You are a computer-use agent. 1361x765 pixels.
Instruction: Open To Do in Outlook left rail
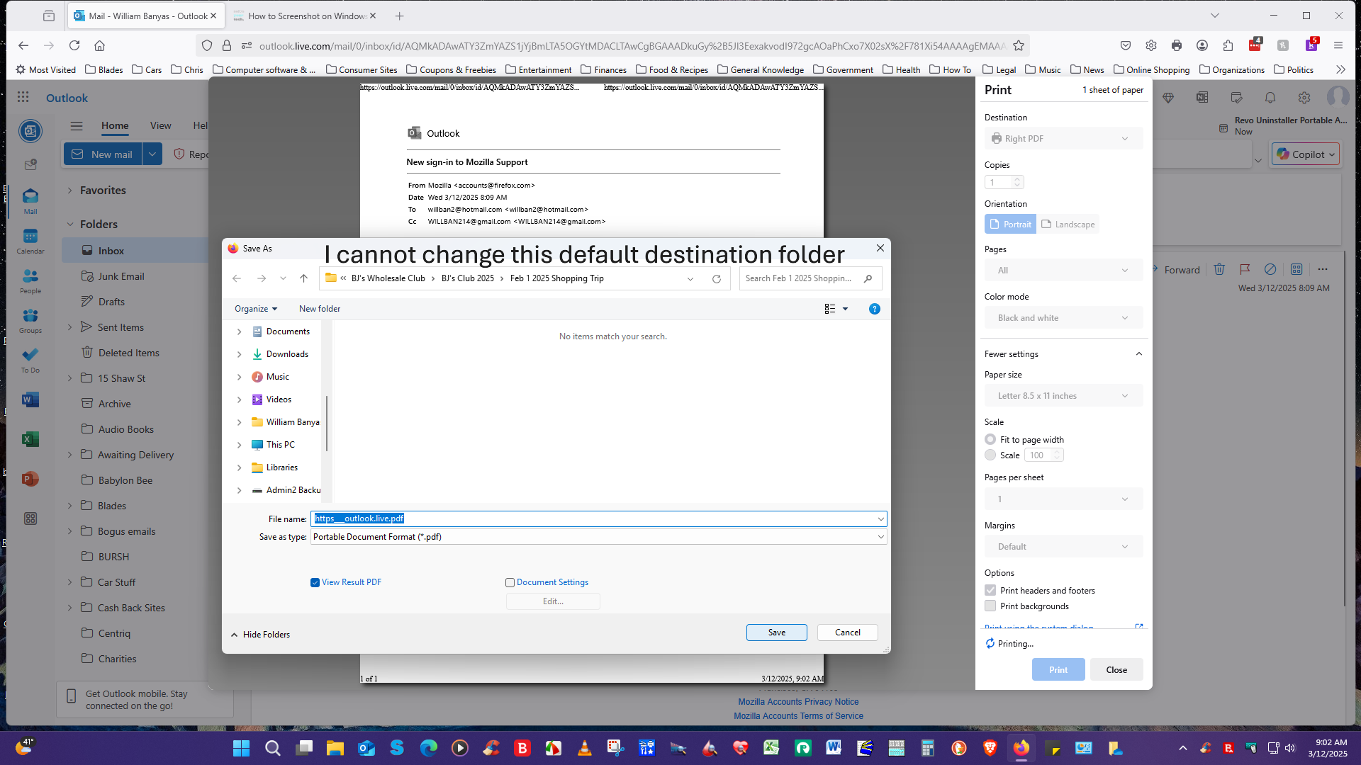click(30, 361)
